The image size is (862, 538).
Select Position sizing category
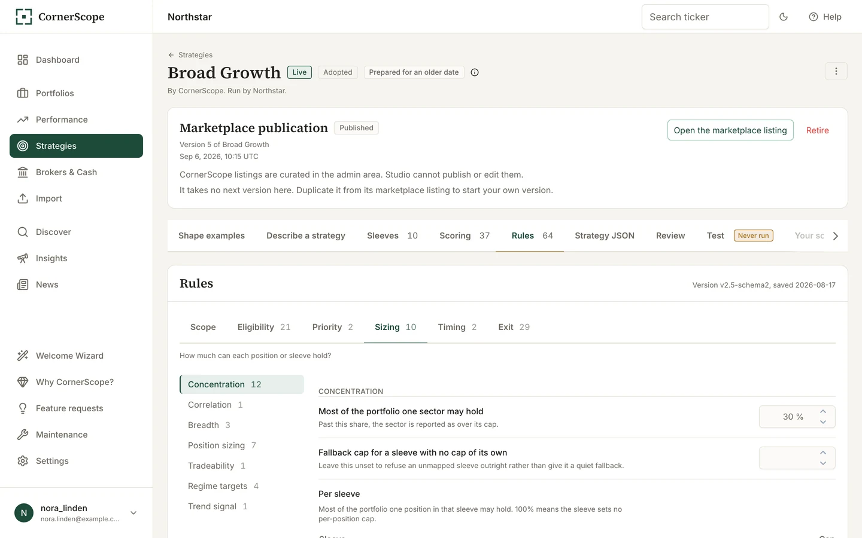(x=242, y=445)
